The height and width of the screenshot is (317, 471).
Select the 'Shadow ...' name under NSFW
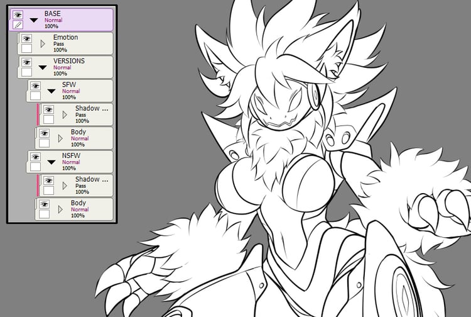pyautogui.click(x=92, y=179)
